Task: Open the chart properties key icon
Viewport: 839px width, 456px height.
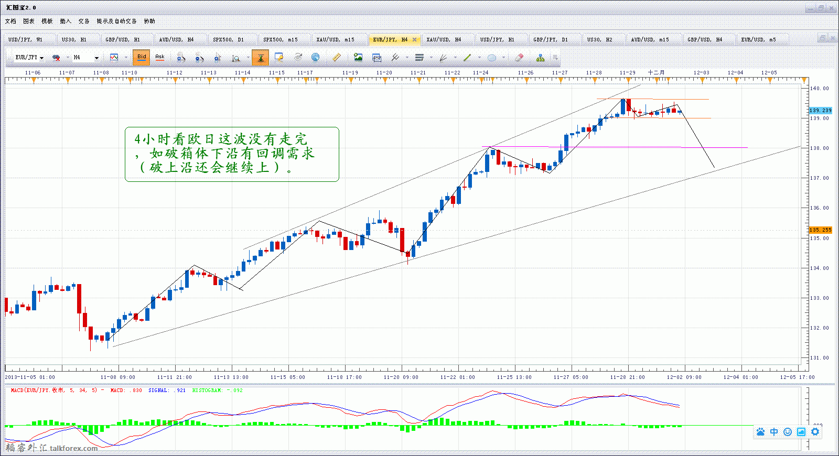Action: coord(279,57)
